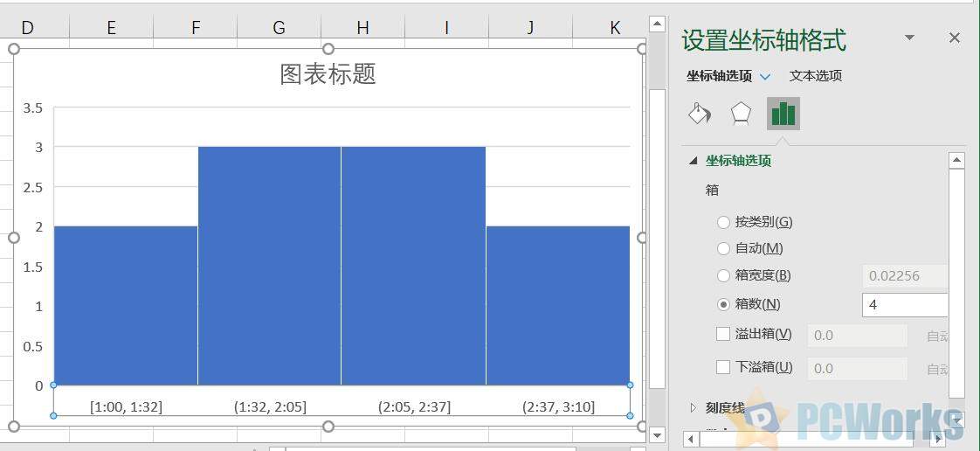Viewport: 980px width, 451px height.
Task: Select the 箱宽度(B) radio option
Action: tap(723, 275)
